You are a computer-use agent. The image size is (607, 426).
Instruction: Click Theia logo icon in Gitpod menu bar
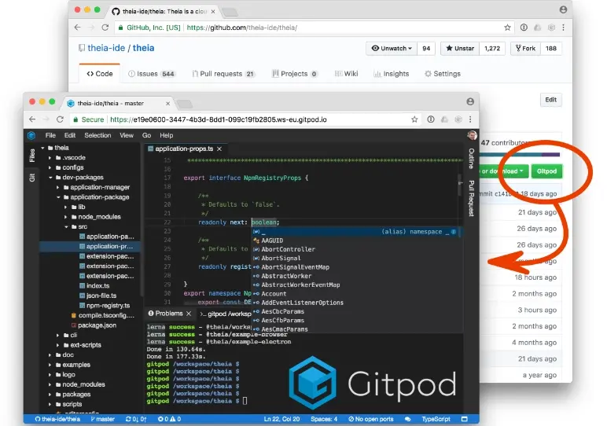point(31,135)
